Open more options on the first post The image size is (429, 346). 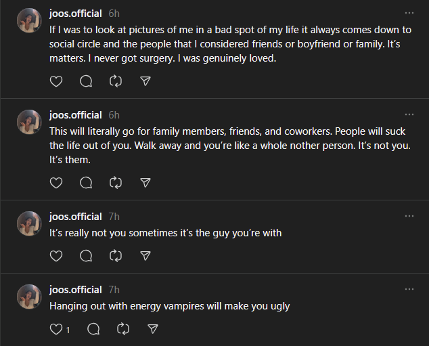pos(409,14)
